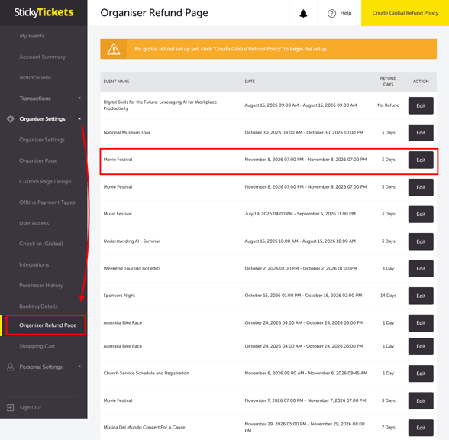Image resolution: width=449 pixels, height=440 pixels.
Task: Open the Transactions menu item
Action: click(35, 99)
